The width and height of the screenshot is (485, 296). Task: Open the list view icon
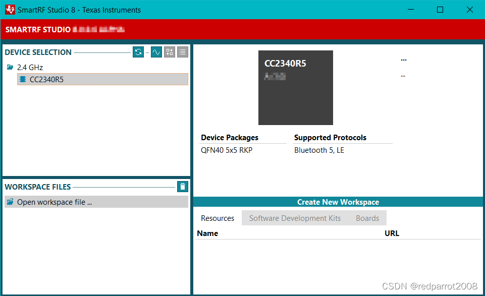(183, 52)
